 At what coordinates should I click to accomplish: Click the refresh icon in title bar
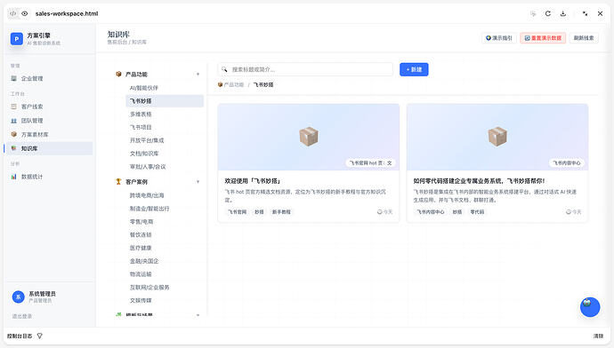click(x=548, y=13)
